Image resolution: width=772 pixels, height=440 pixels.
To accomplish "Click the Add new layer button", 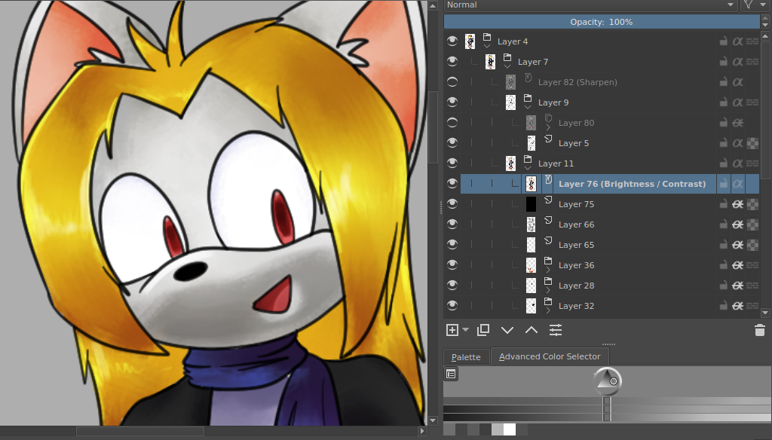I will [452, 330].
